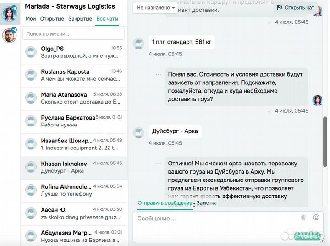Screen dimensions: 330x246
Task: Click the Открыть чат button
Action: (x=296, y=8)
